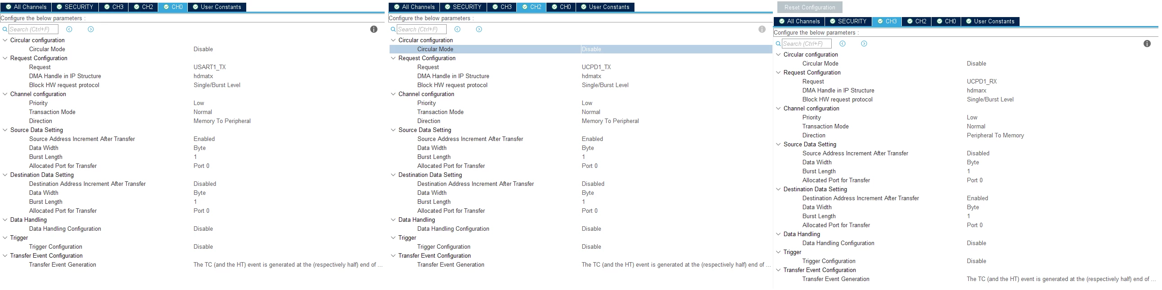This screenshot has height=290, width=1162.
Task: Click previous-result arrow icon in the UCPD1_TX panel
Action: click(457, 29)
